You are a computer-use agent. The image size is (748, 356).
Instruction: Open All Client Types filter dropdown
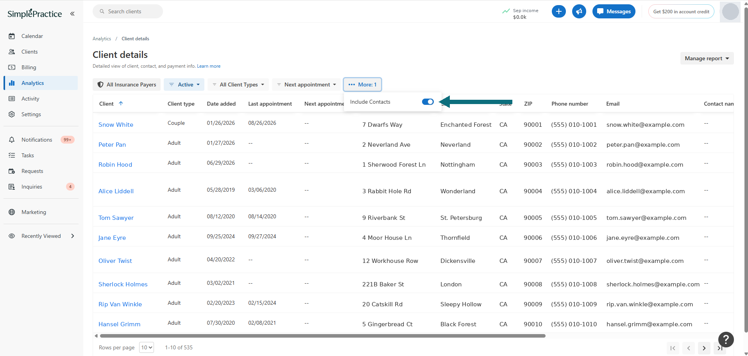coord(238,85)
